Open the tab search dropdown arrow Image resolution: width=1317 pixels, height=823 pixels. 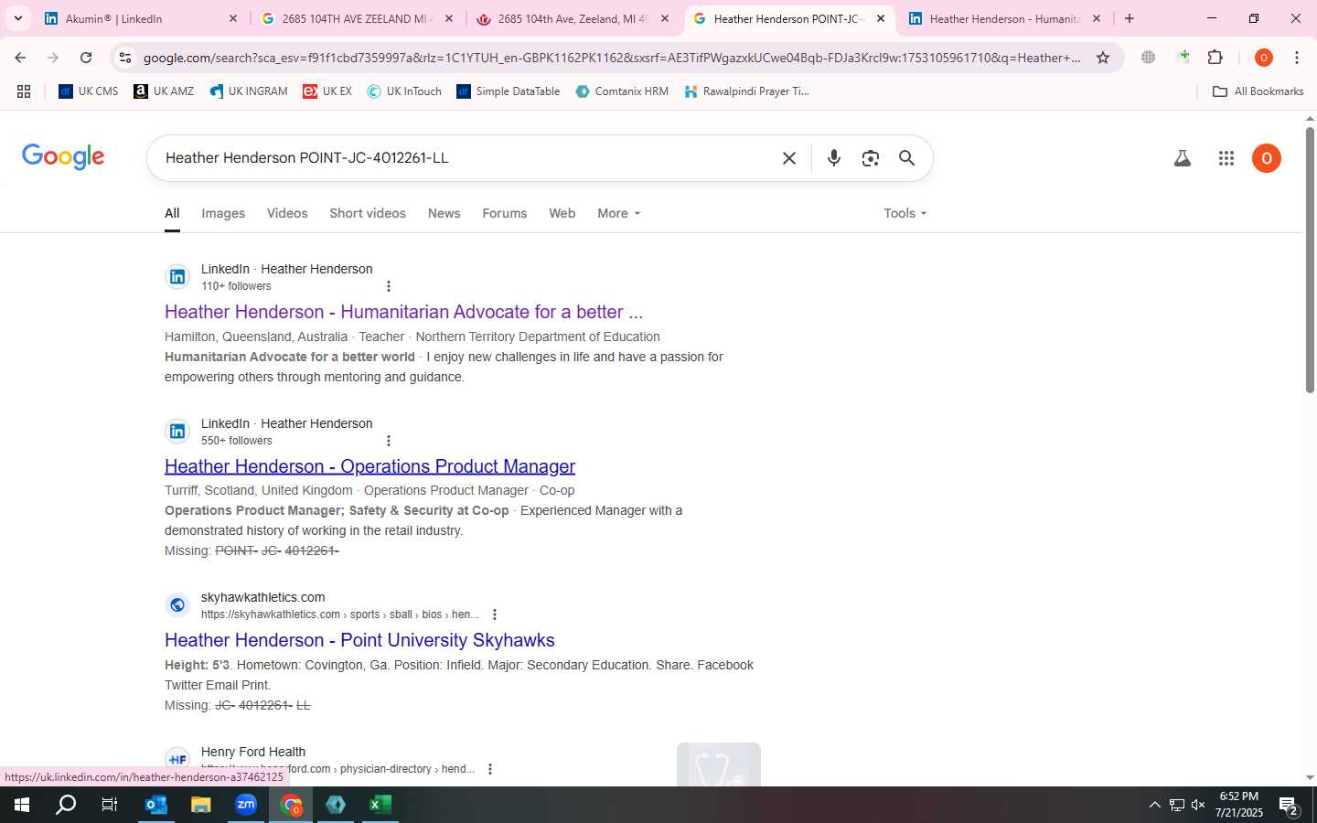coord(18,18)
